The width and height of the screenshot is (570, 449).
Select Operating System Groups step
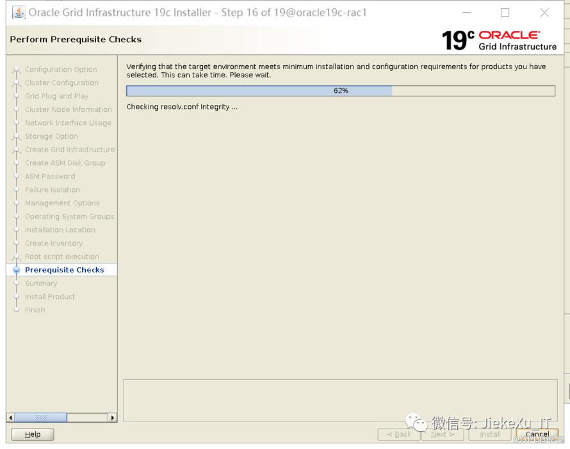point(69,217)
